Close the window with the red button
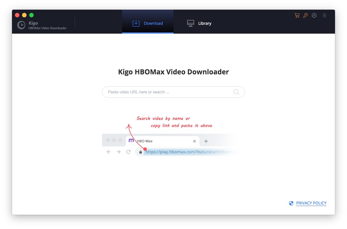The image size is (347, 229). pyautogui.click(x=17, y=15)
